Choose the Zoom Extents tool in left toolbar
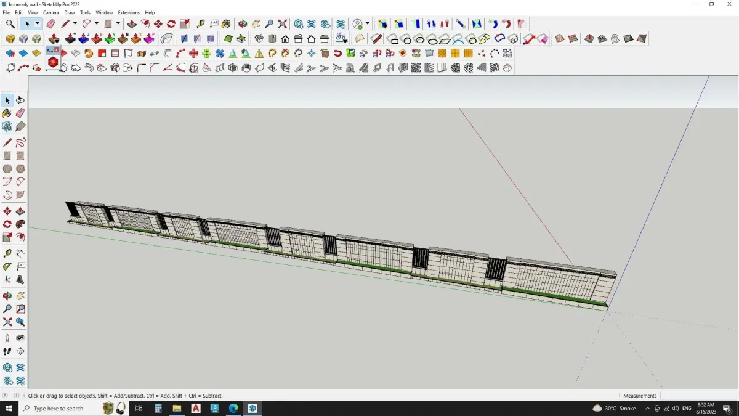The image size is (739, 416). pos(7,322)
